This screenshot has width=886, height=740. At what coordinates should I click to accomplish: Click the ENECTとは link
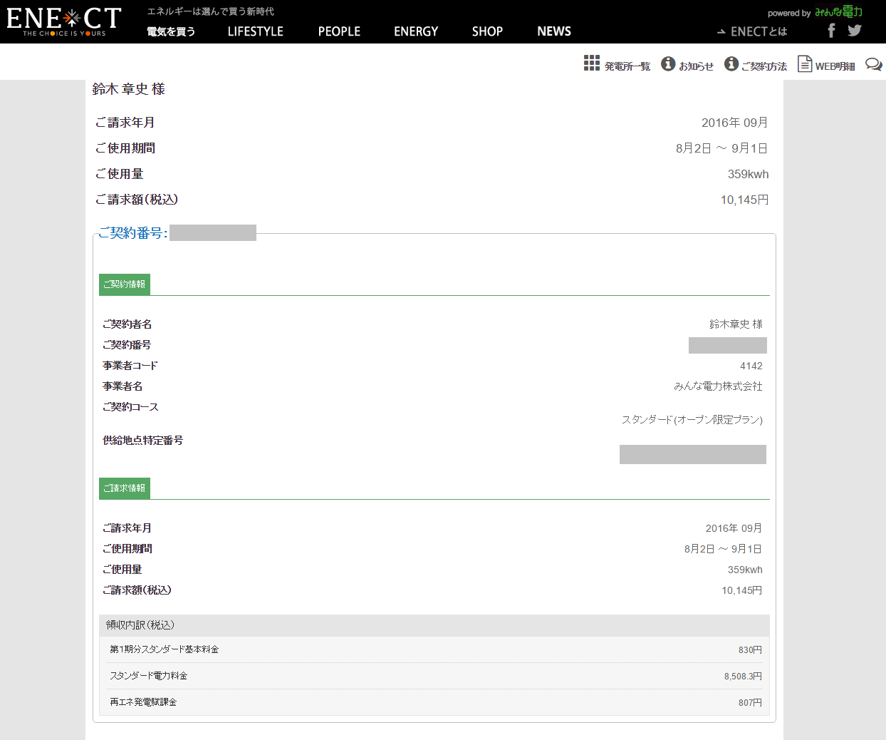[752, 31]
